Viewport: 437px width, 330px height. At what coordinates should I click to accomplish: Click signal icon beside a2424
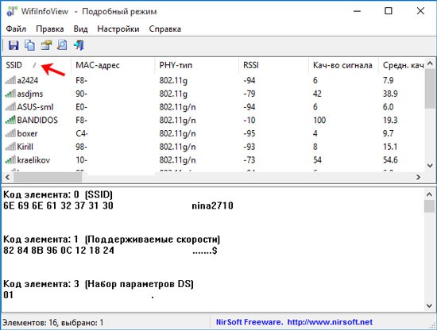[10, 80]
